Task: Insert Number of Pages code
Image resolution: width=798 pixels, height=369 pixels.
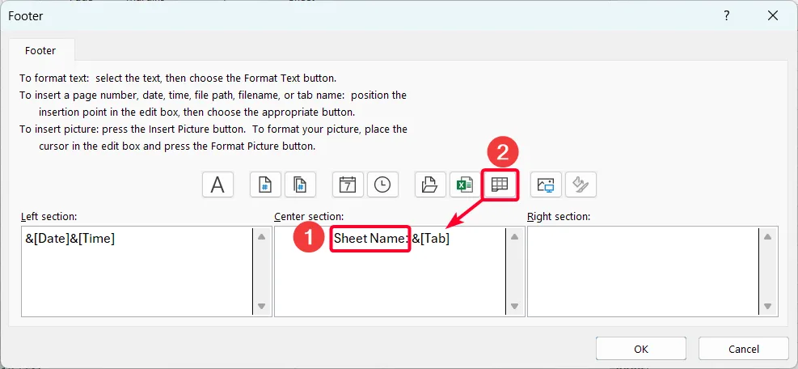Action: point(300,184)
